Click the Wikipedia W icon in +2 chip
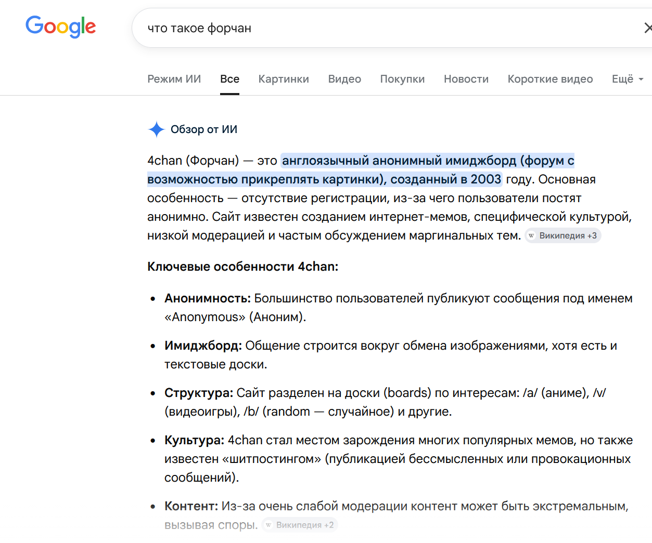652x543 pixels. [269, 525]
